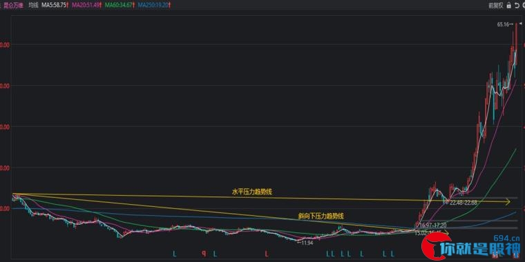Click the 水平压力趋势线 annotation label

[252, 192]
